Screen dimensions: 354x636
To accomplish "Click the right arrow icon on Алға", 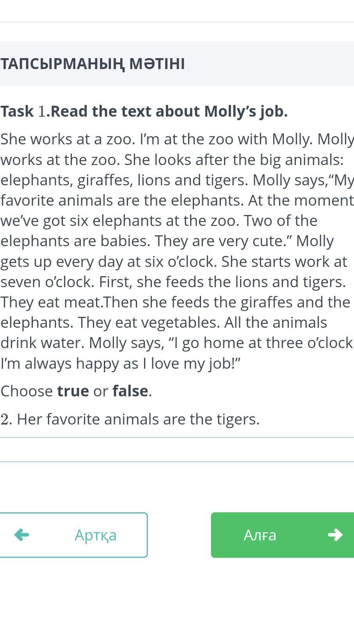I will point(335,535).
